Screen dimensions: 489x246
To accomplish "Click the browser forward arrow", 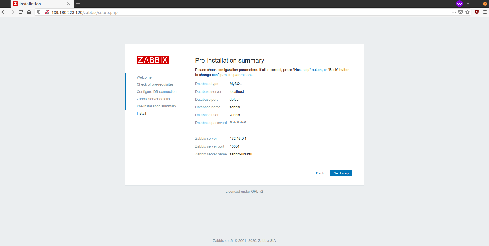I will [12, 12].
